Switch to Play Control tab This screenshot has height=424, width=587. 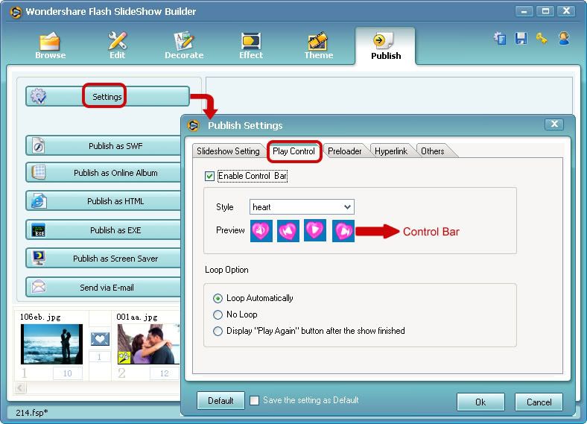[x=294, y=151]
